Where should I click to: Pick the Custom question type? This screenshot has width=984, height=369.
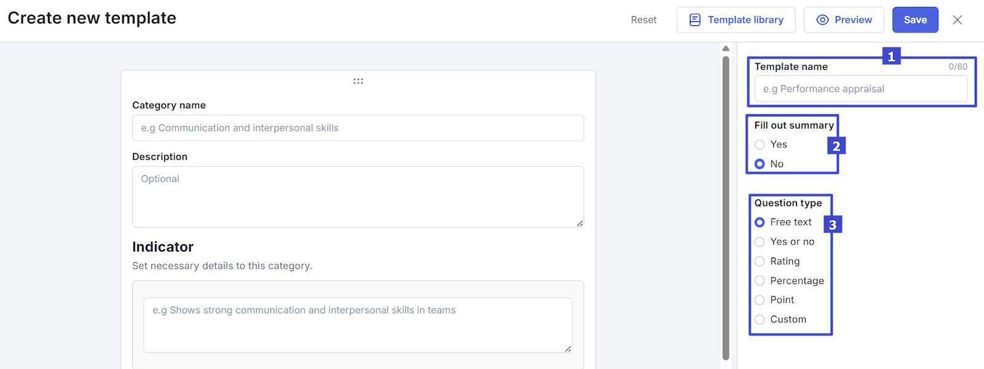[760, 320]
